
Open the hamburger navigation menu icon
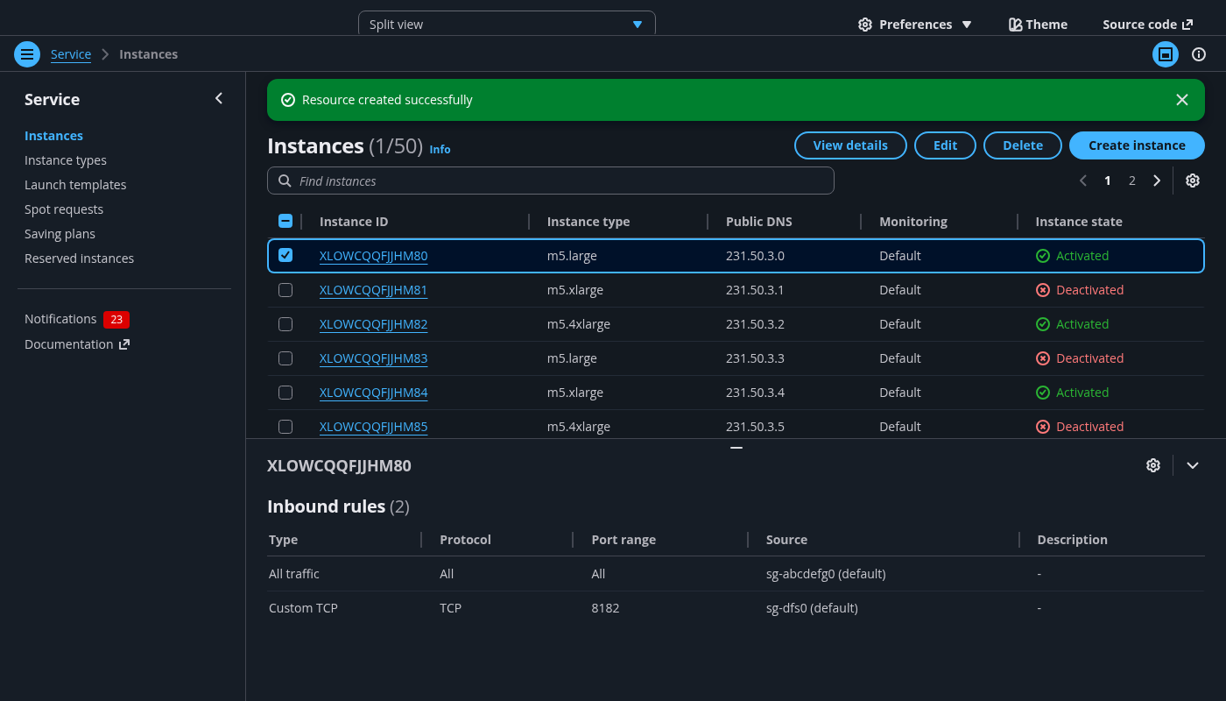(27, 54)
